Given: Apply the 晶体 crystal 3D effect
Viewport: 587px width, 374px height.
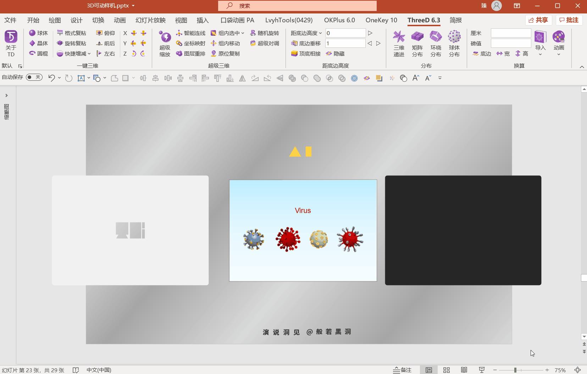Looking at the screenshot, I should [x=38, y=43].
